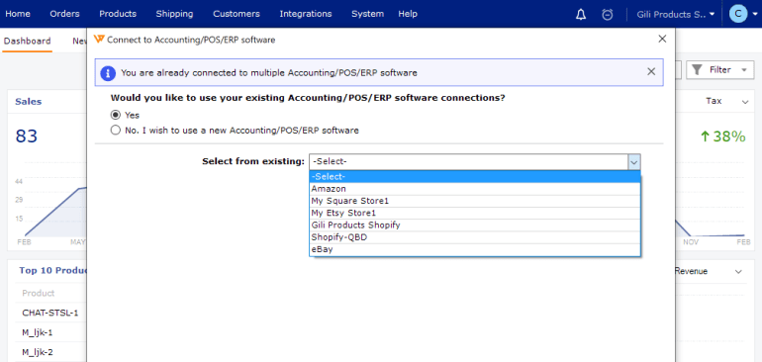Collapse the Select from existing dropdown arrow
762x362 pixels.
(633, 162)
